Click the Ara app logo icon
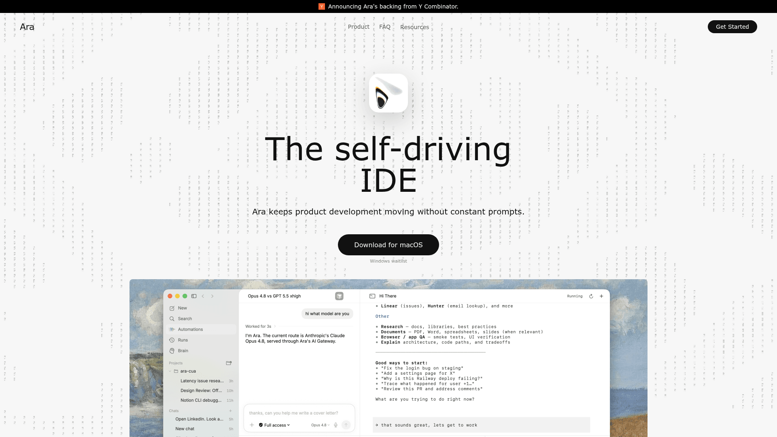The width and height of the screenshot is (777, 437). pyautogui.click(x=388, y=93)
